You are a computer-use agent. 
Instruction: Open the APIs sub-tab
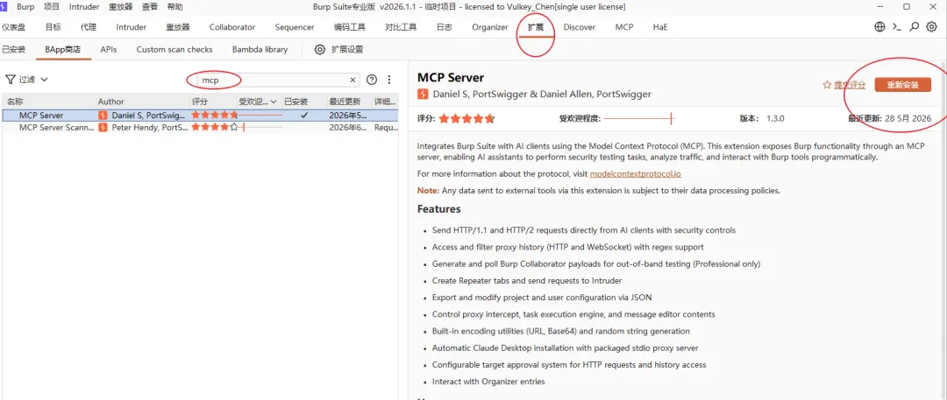tap(109, 50)
